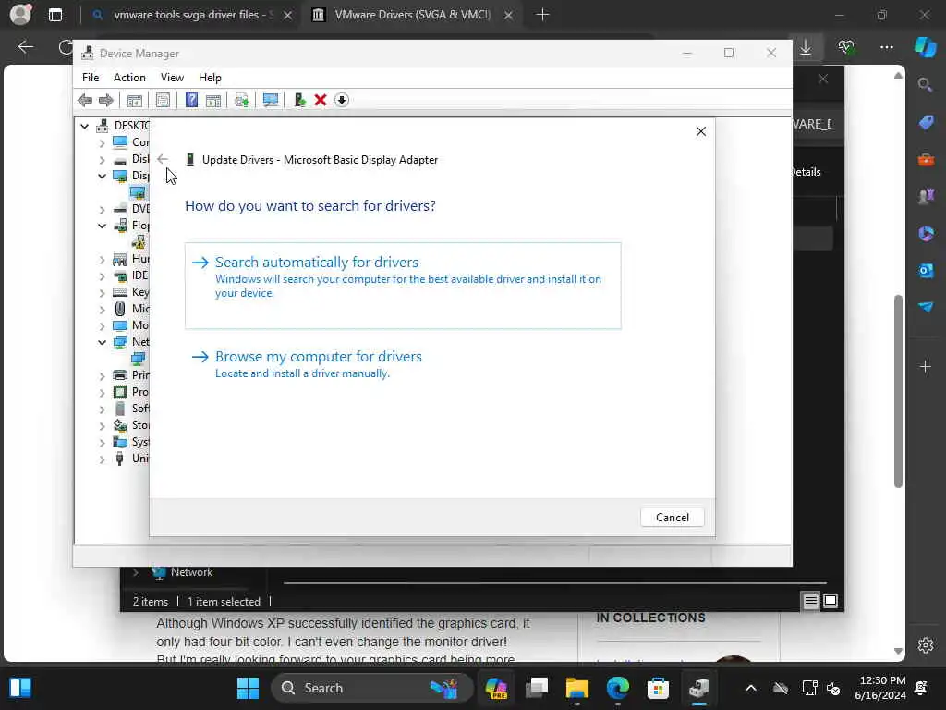The width and height of the screenshot is (946, 710).
Task: Switch to VMware Drivers (SVGA & VMCI) tab
Action: click(x=413, y=15)
